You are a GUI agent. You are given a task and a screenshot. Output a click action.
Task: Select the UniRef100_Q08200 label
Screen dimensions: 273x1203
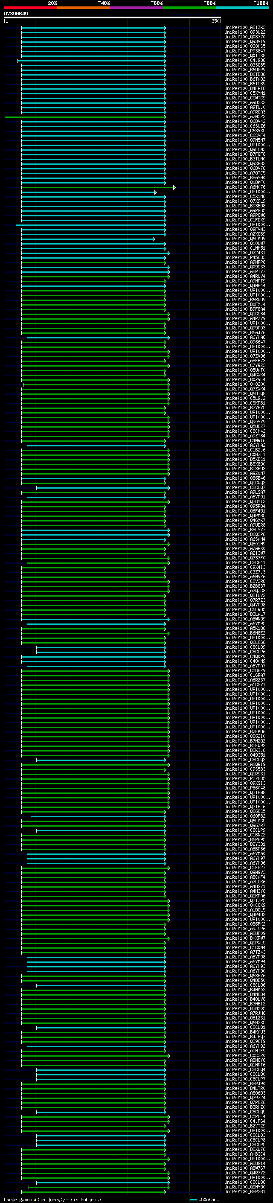(245, 384)
